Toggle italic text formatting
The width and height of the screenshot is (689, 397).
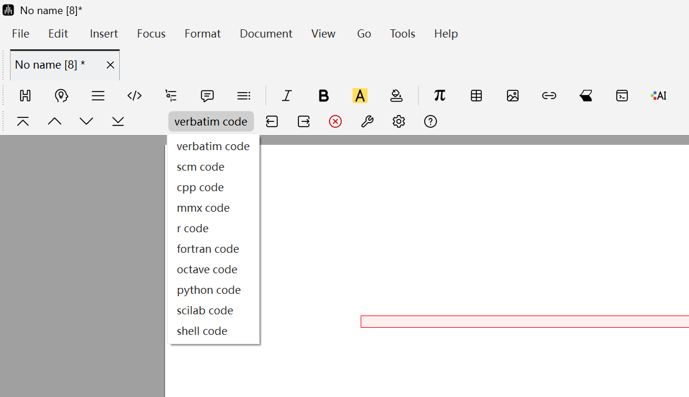[x=287, y=96]
